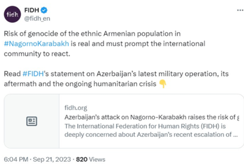Open the fidh.org link card domain
Viewport: 244px width, 168px height.
click(x=76, y=108)
